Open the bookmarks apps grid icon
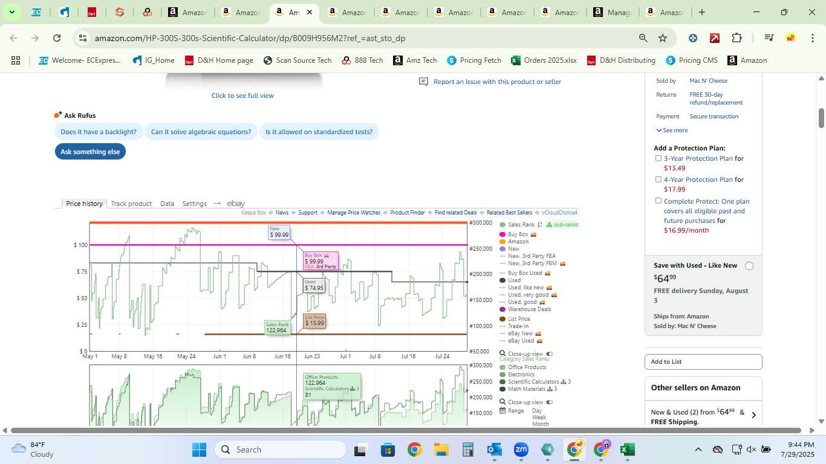The image size is (826, 464). [16, 60]
